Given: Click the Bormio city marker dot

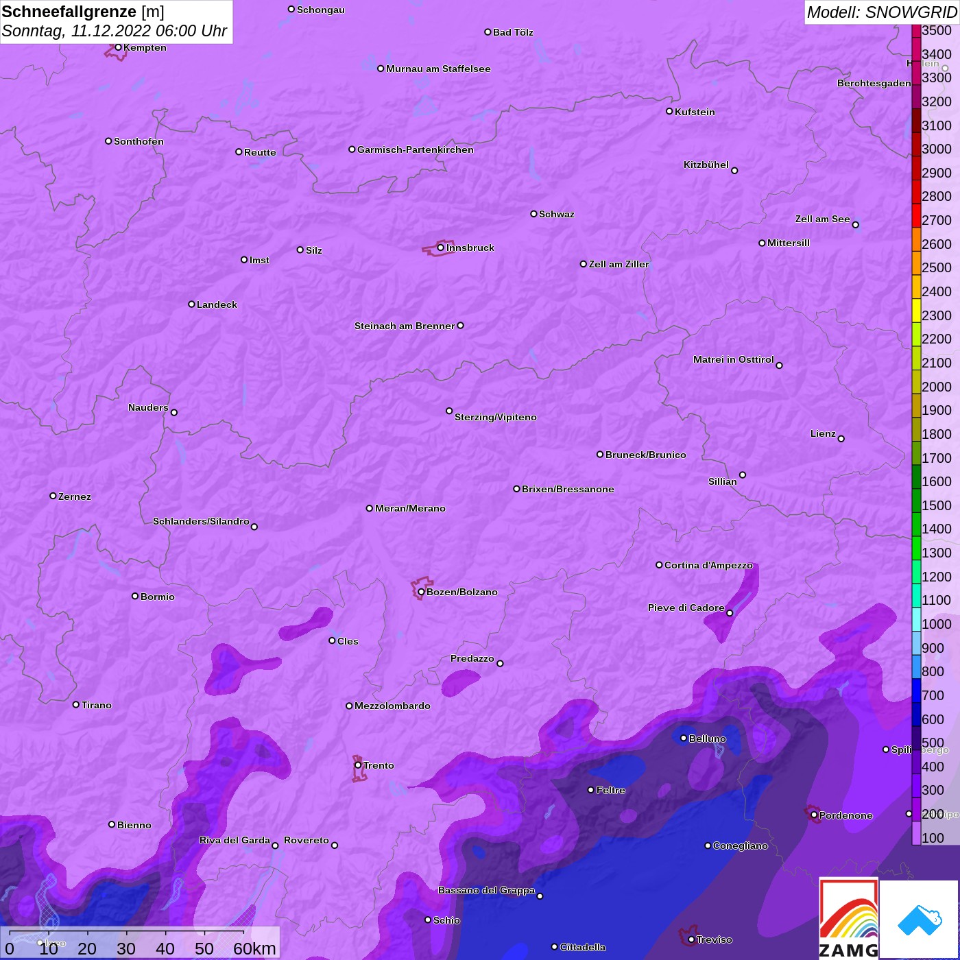Looking at the screenshot, I should (x=135, y=596).
